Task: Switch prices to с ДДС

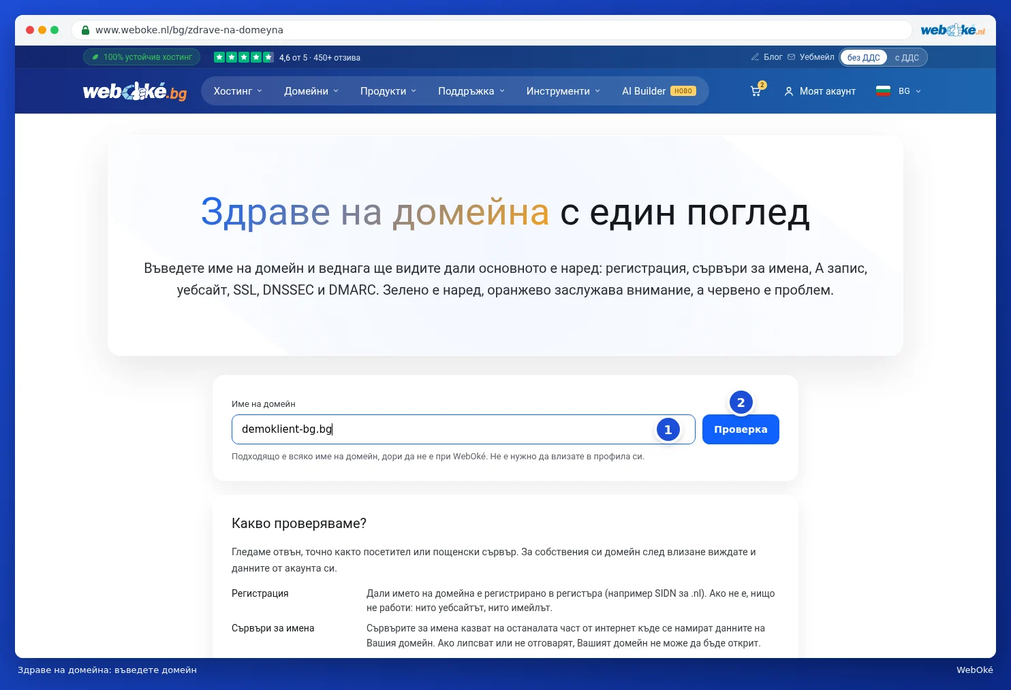Action: 907,58
